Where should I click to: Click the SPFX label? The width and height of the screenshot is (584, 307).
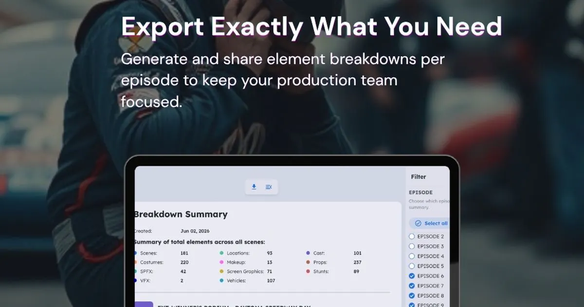[146, 271]
